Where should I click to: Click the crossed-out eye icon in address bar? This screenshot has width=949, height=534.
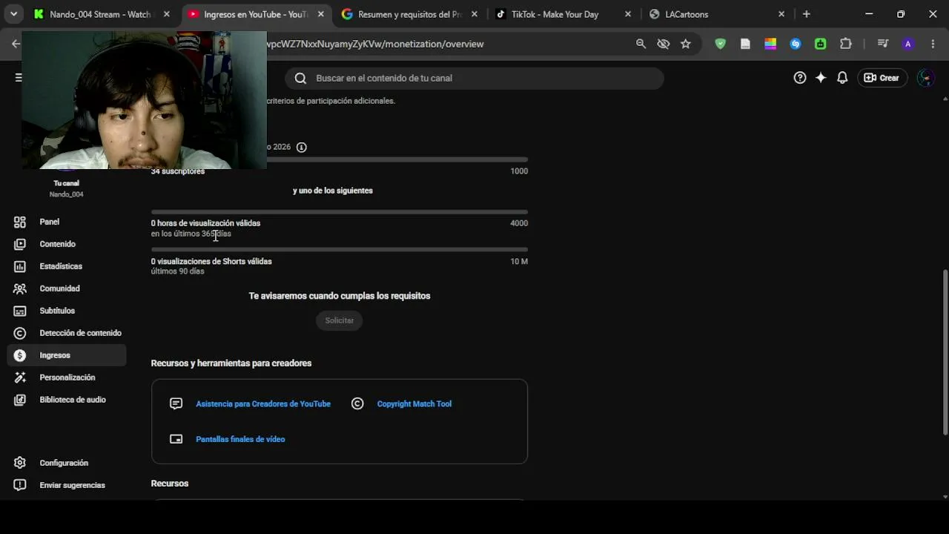(x=664, y=44)
